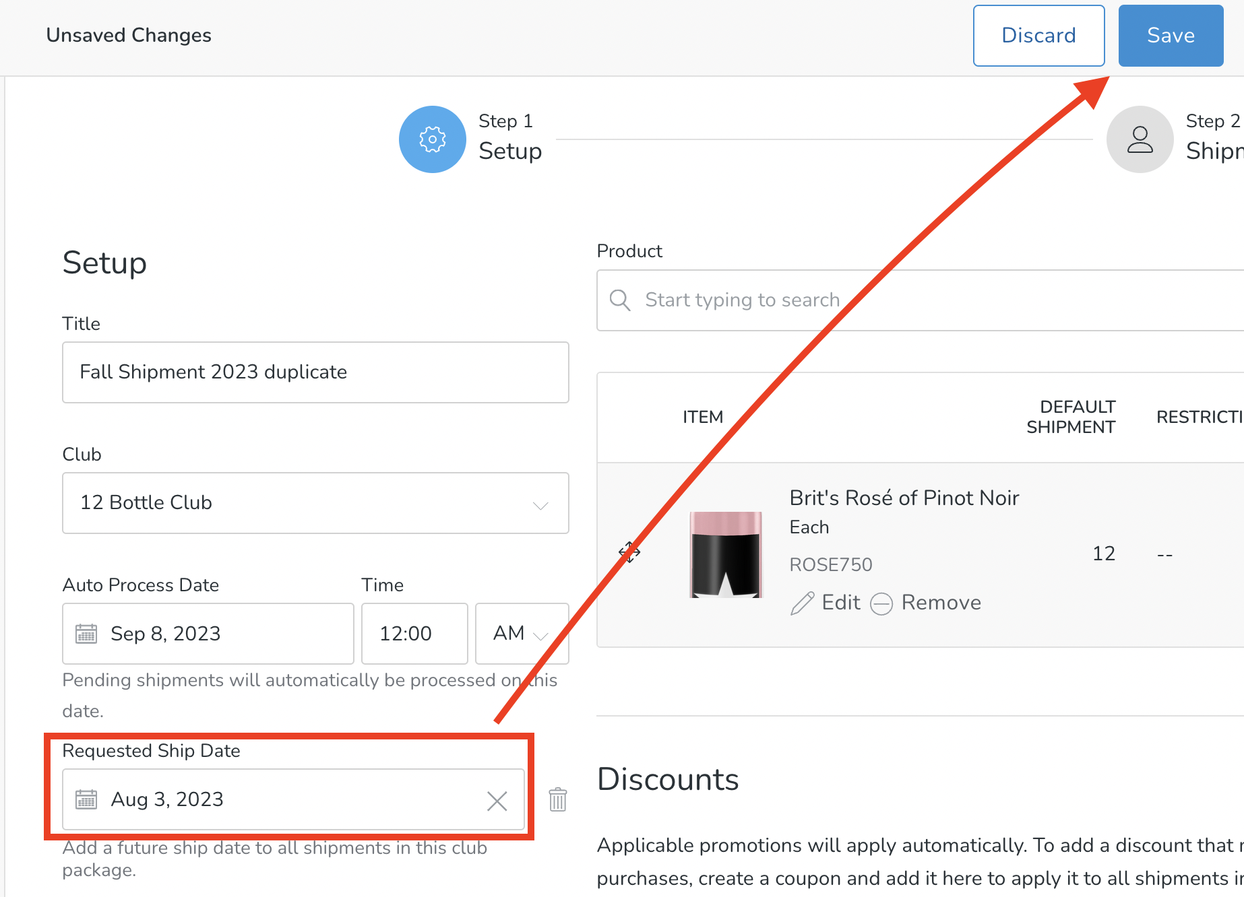Screen dimensions: 1244x897
Task: Click the magnifying glass in the Product search
Action: [620, 300]
